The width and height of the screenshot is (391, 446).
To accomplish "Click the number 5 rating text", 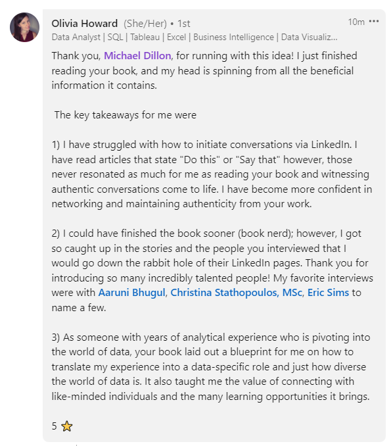I will (x=55, y=426).
